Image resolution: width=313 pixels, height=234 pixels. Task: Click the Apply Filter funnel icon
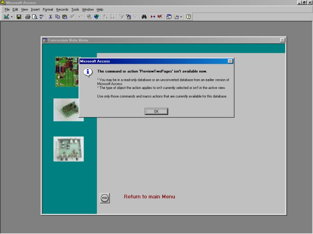click(x=135, y=17)
